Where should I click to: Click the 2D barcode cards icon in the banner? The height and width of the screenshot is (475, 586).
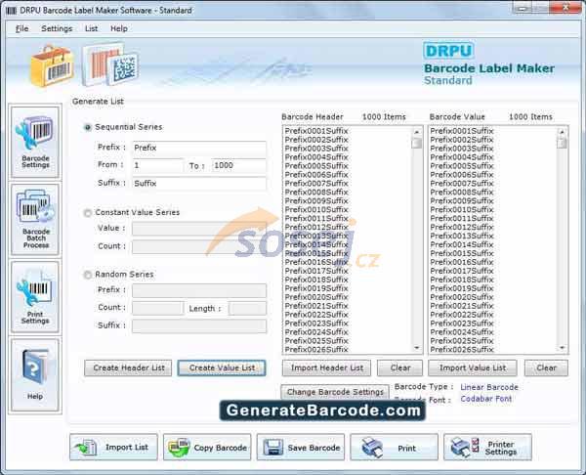pos(111,64)
